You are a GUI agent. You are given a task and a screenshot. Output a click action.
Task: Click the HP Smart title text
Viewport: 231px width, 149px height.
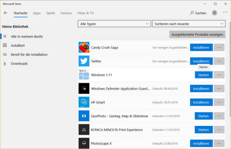[x=98, y=102]
